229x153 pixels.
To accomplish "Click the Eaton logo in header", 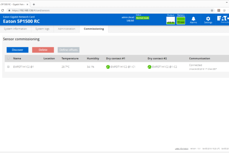I will 223,19.
